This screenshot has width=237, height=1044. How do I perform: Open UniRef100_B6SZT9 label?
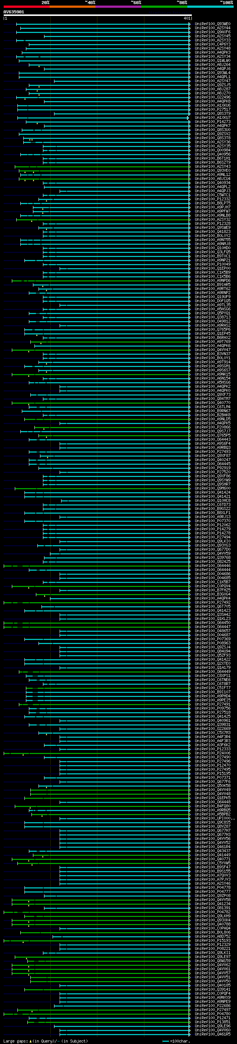(213, 163)
